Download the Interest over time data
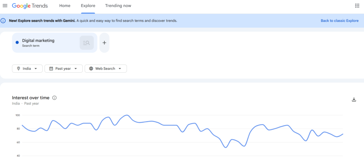This screenshot has width=364, height=161. (354, 100)
